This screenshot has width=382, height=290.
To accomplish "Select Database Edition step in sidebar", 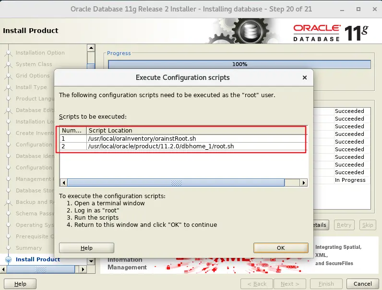I will [x=35, y=110].
